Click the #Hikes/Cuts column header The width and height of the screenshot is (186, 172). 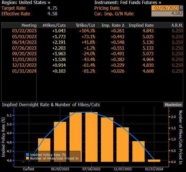(x=54, y=25)
